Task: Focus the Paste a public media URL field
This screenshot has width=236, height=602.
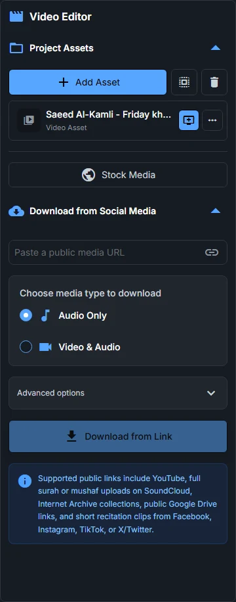Action: click(118, 252)
